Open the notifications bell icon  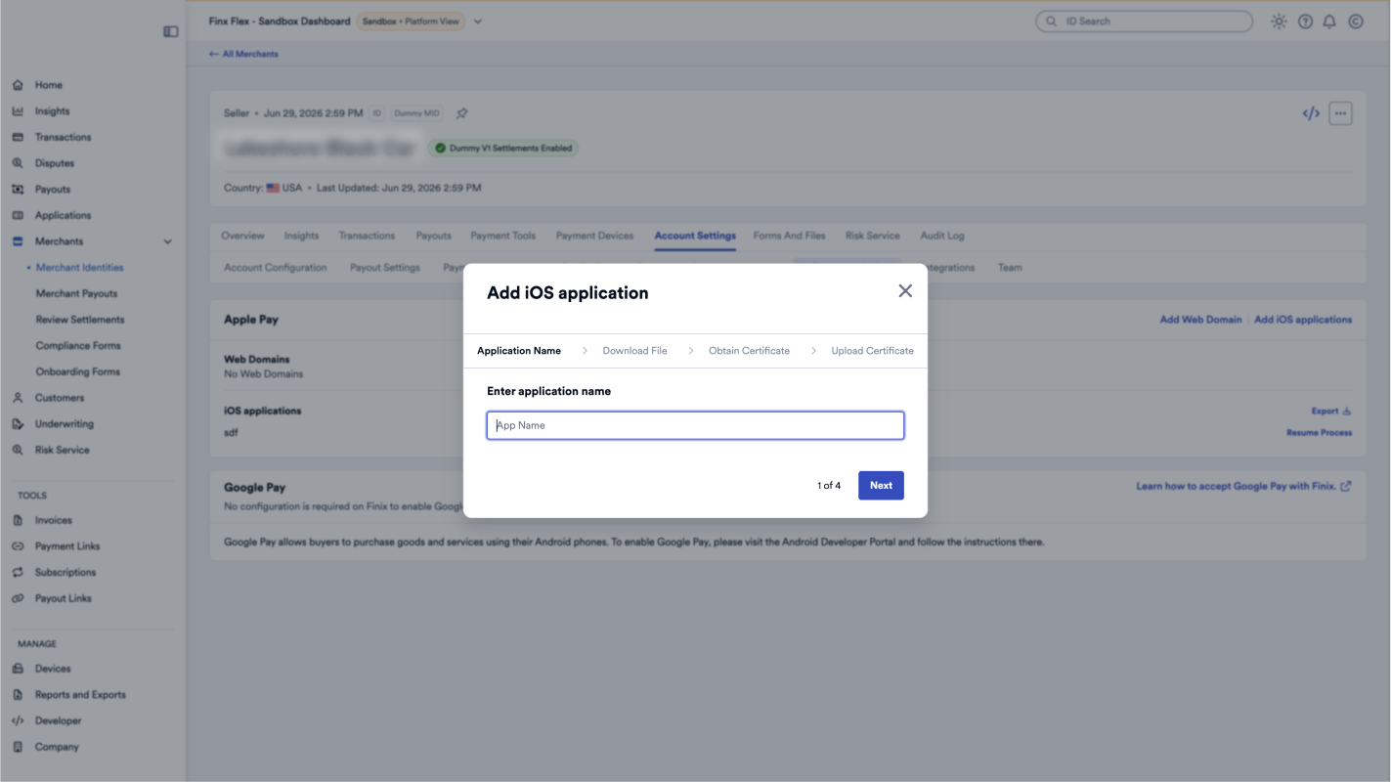[1330, 22]
